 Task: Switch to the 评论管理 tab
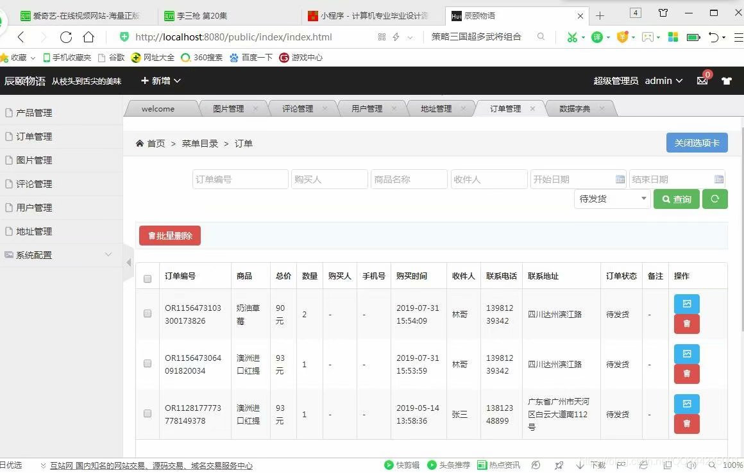(298, 108)
